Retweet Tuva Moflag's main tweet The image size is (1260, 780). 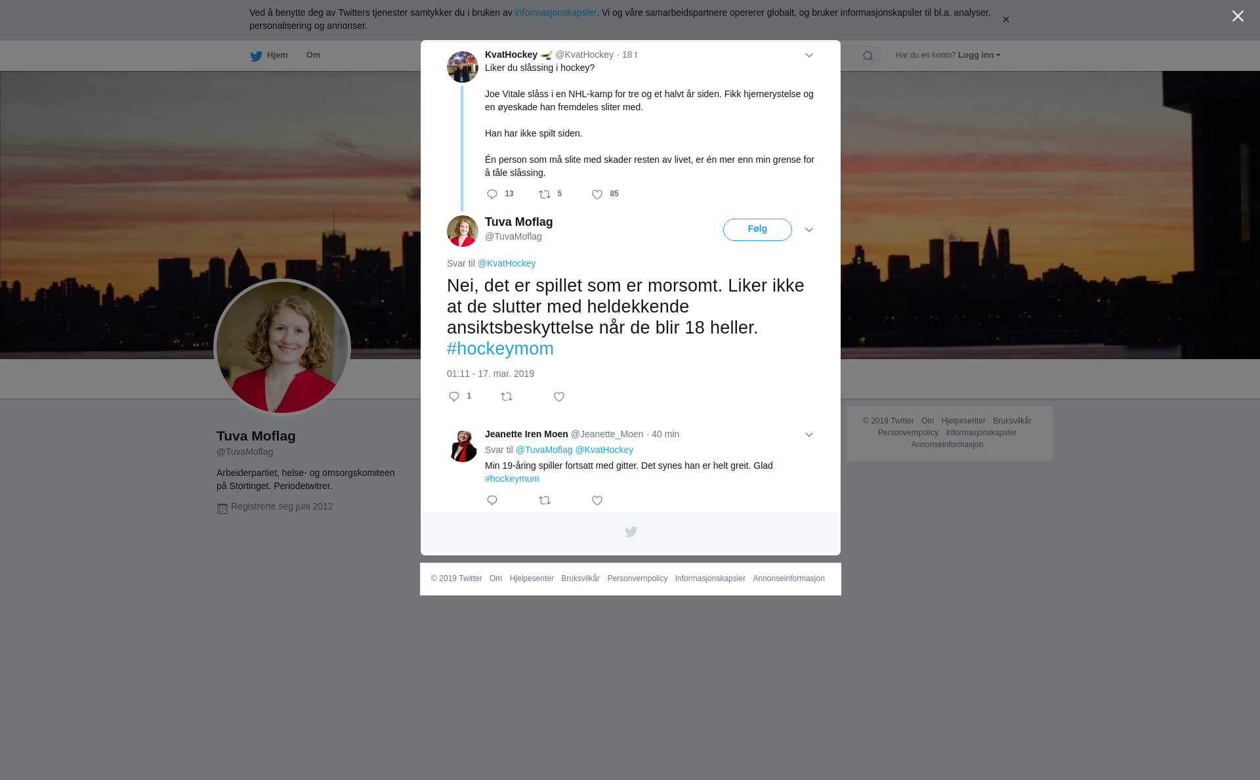(507, 397)
